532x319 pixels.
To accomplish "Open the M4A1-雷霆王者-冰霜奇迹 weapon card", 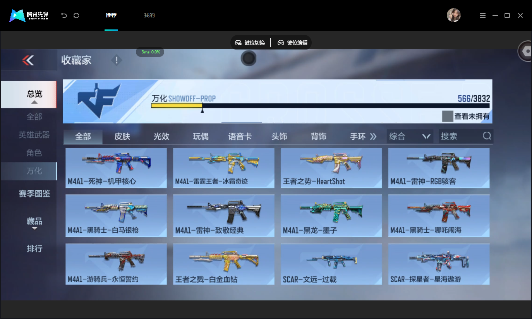I will point(224,168).
